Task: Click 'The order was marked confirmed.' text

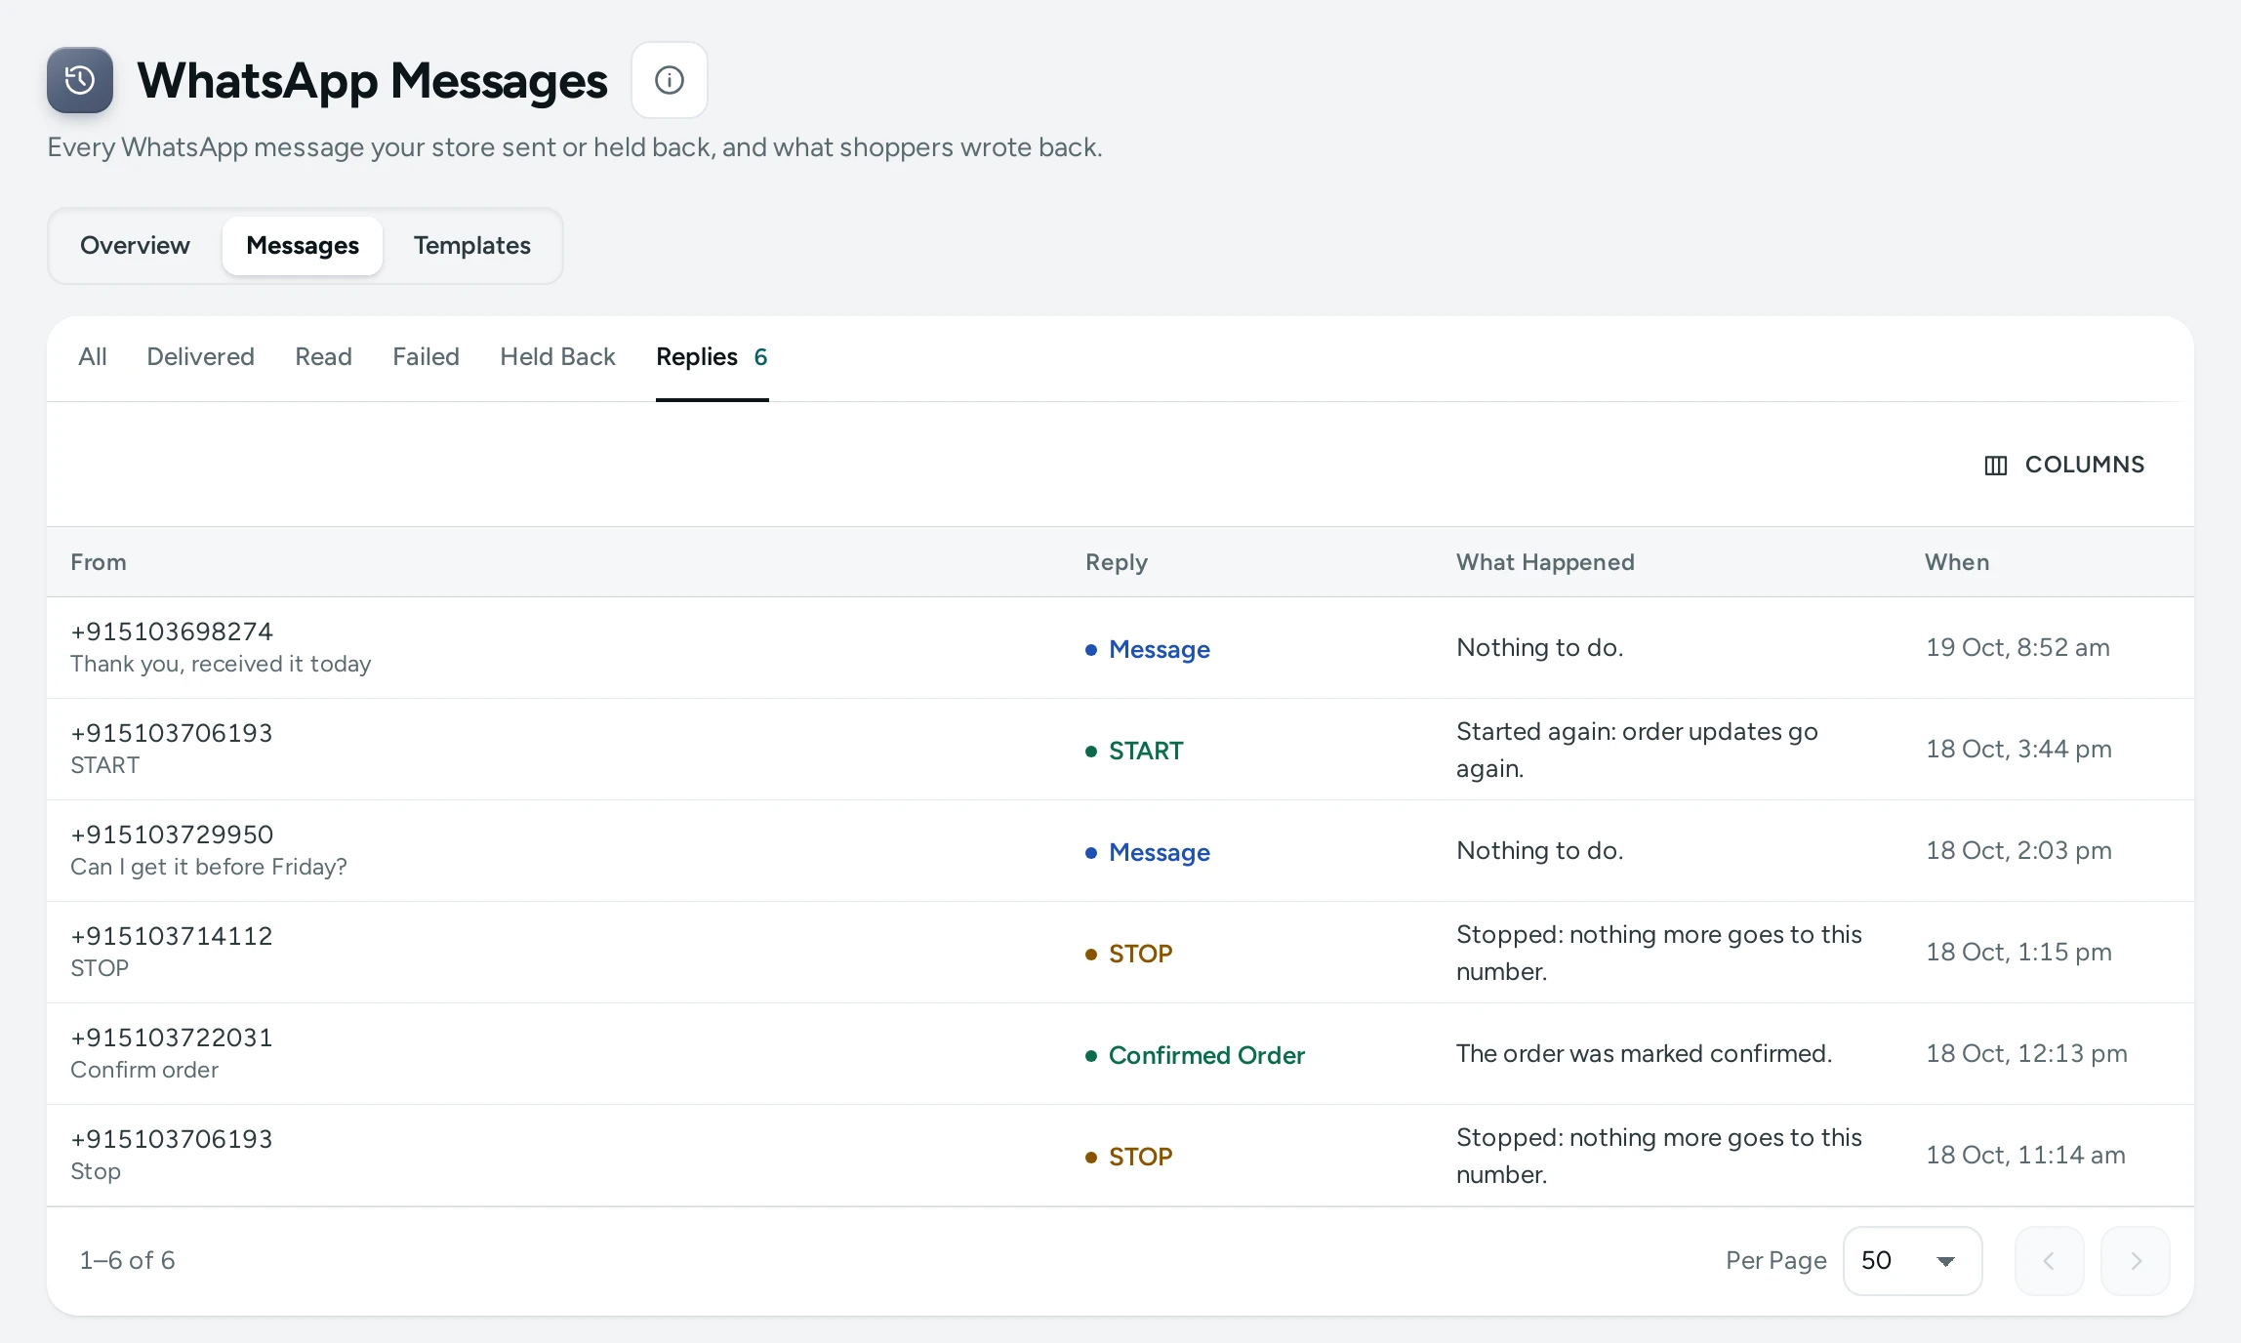Action: pos(1644,1054)
